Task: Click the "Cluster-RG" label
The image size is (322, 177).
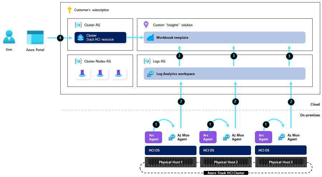Action: pos(92,25)
